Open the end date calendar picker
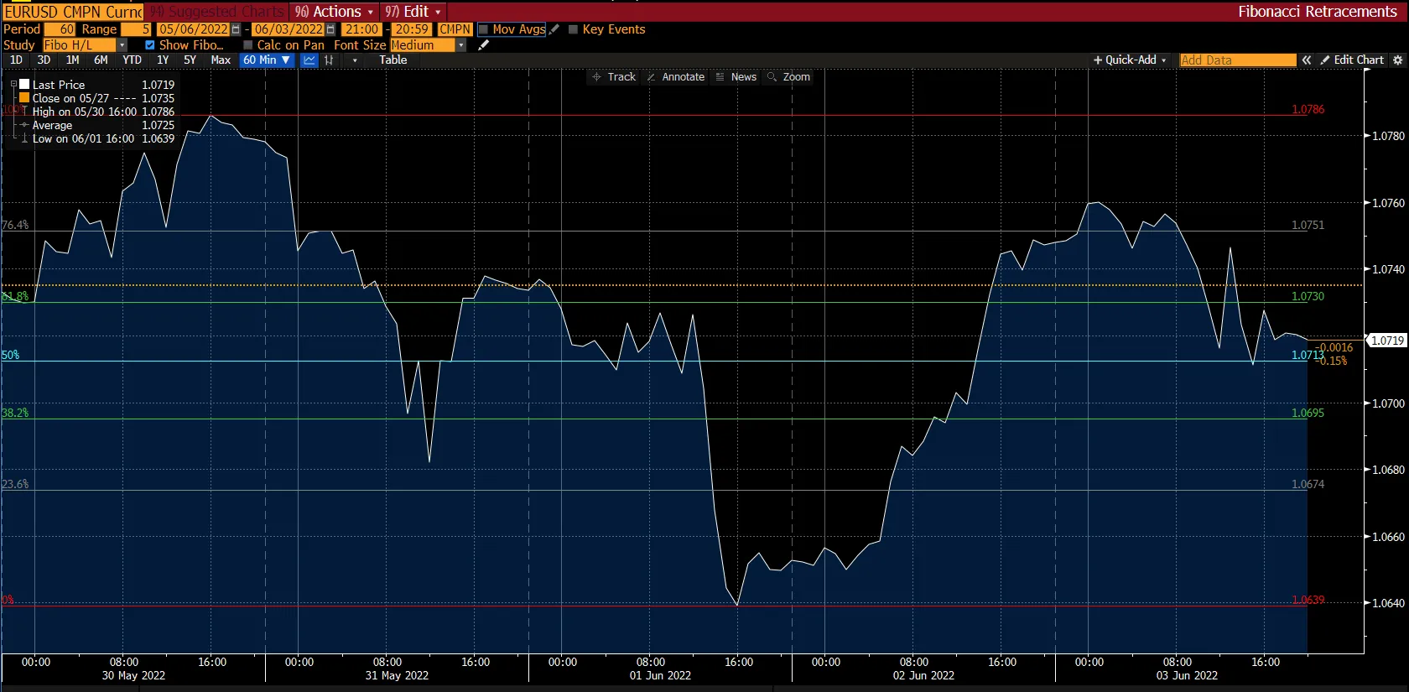Viewport: 1409px width, 692px height. click(330, 29)
